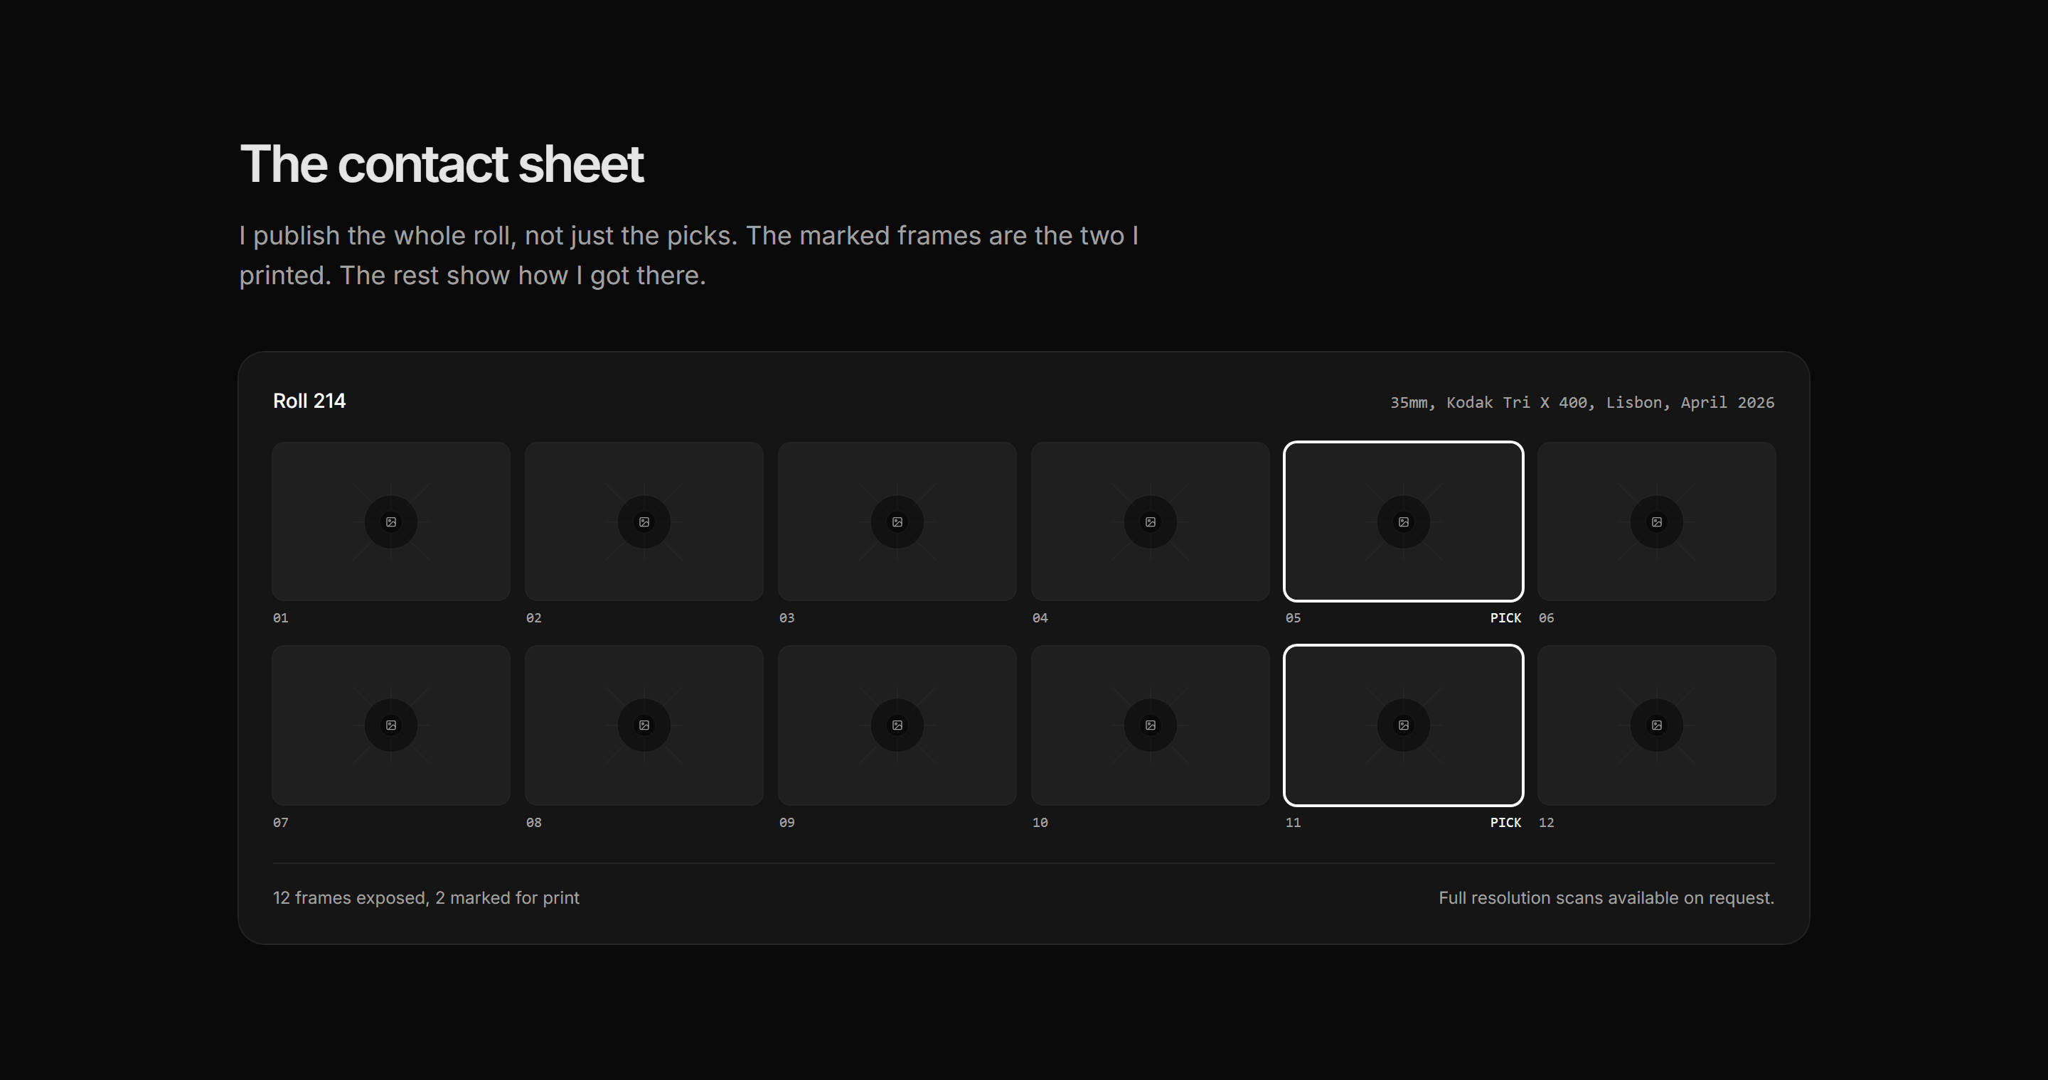
Task: Click the frame number label 06
Action: (1547, 618)
